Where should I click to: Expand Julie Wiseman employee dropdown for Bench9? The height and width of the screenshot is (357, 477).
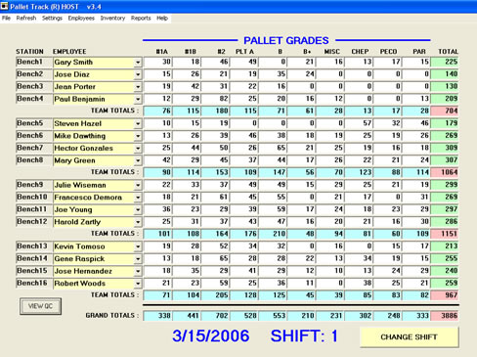click(x=138, y=185)
